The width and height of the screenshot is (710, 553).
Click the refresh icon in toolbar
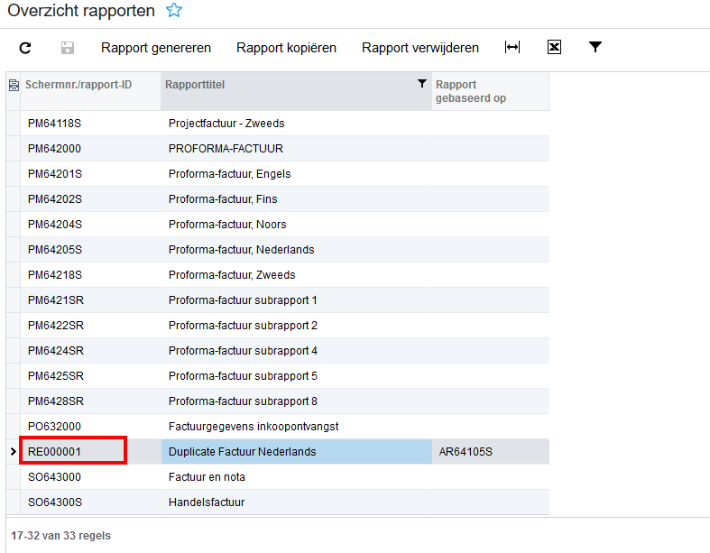25,48
